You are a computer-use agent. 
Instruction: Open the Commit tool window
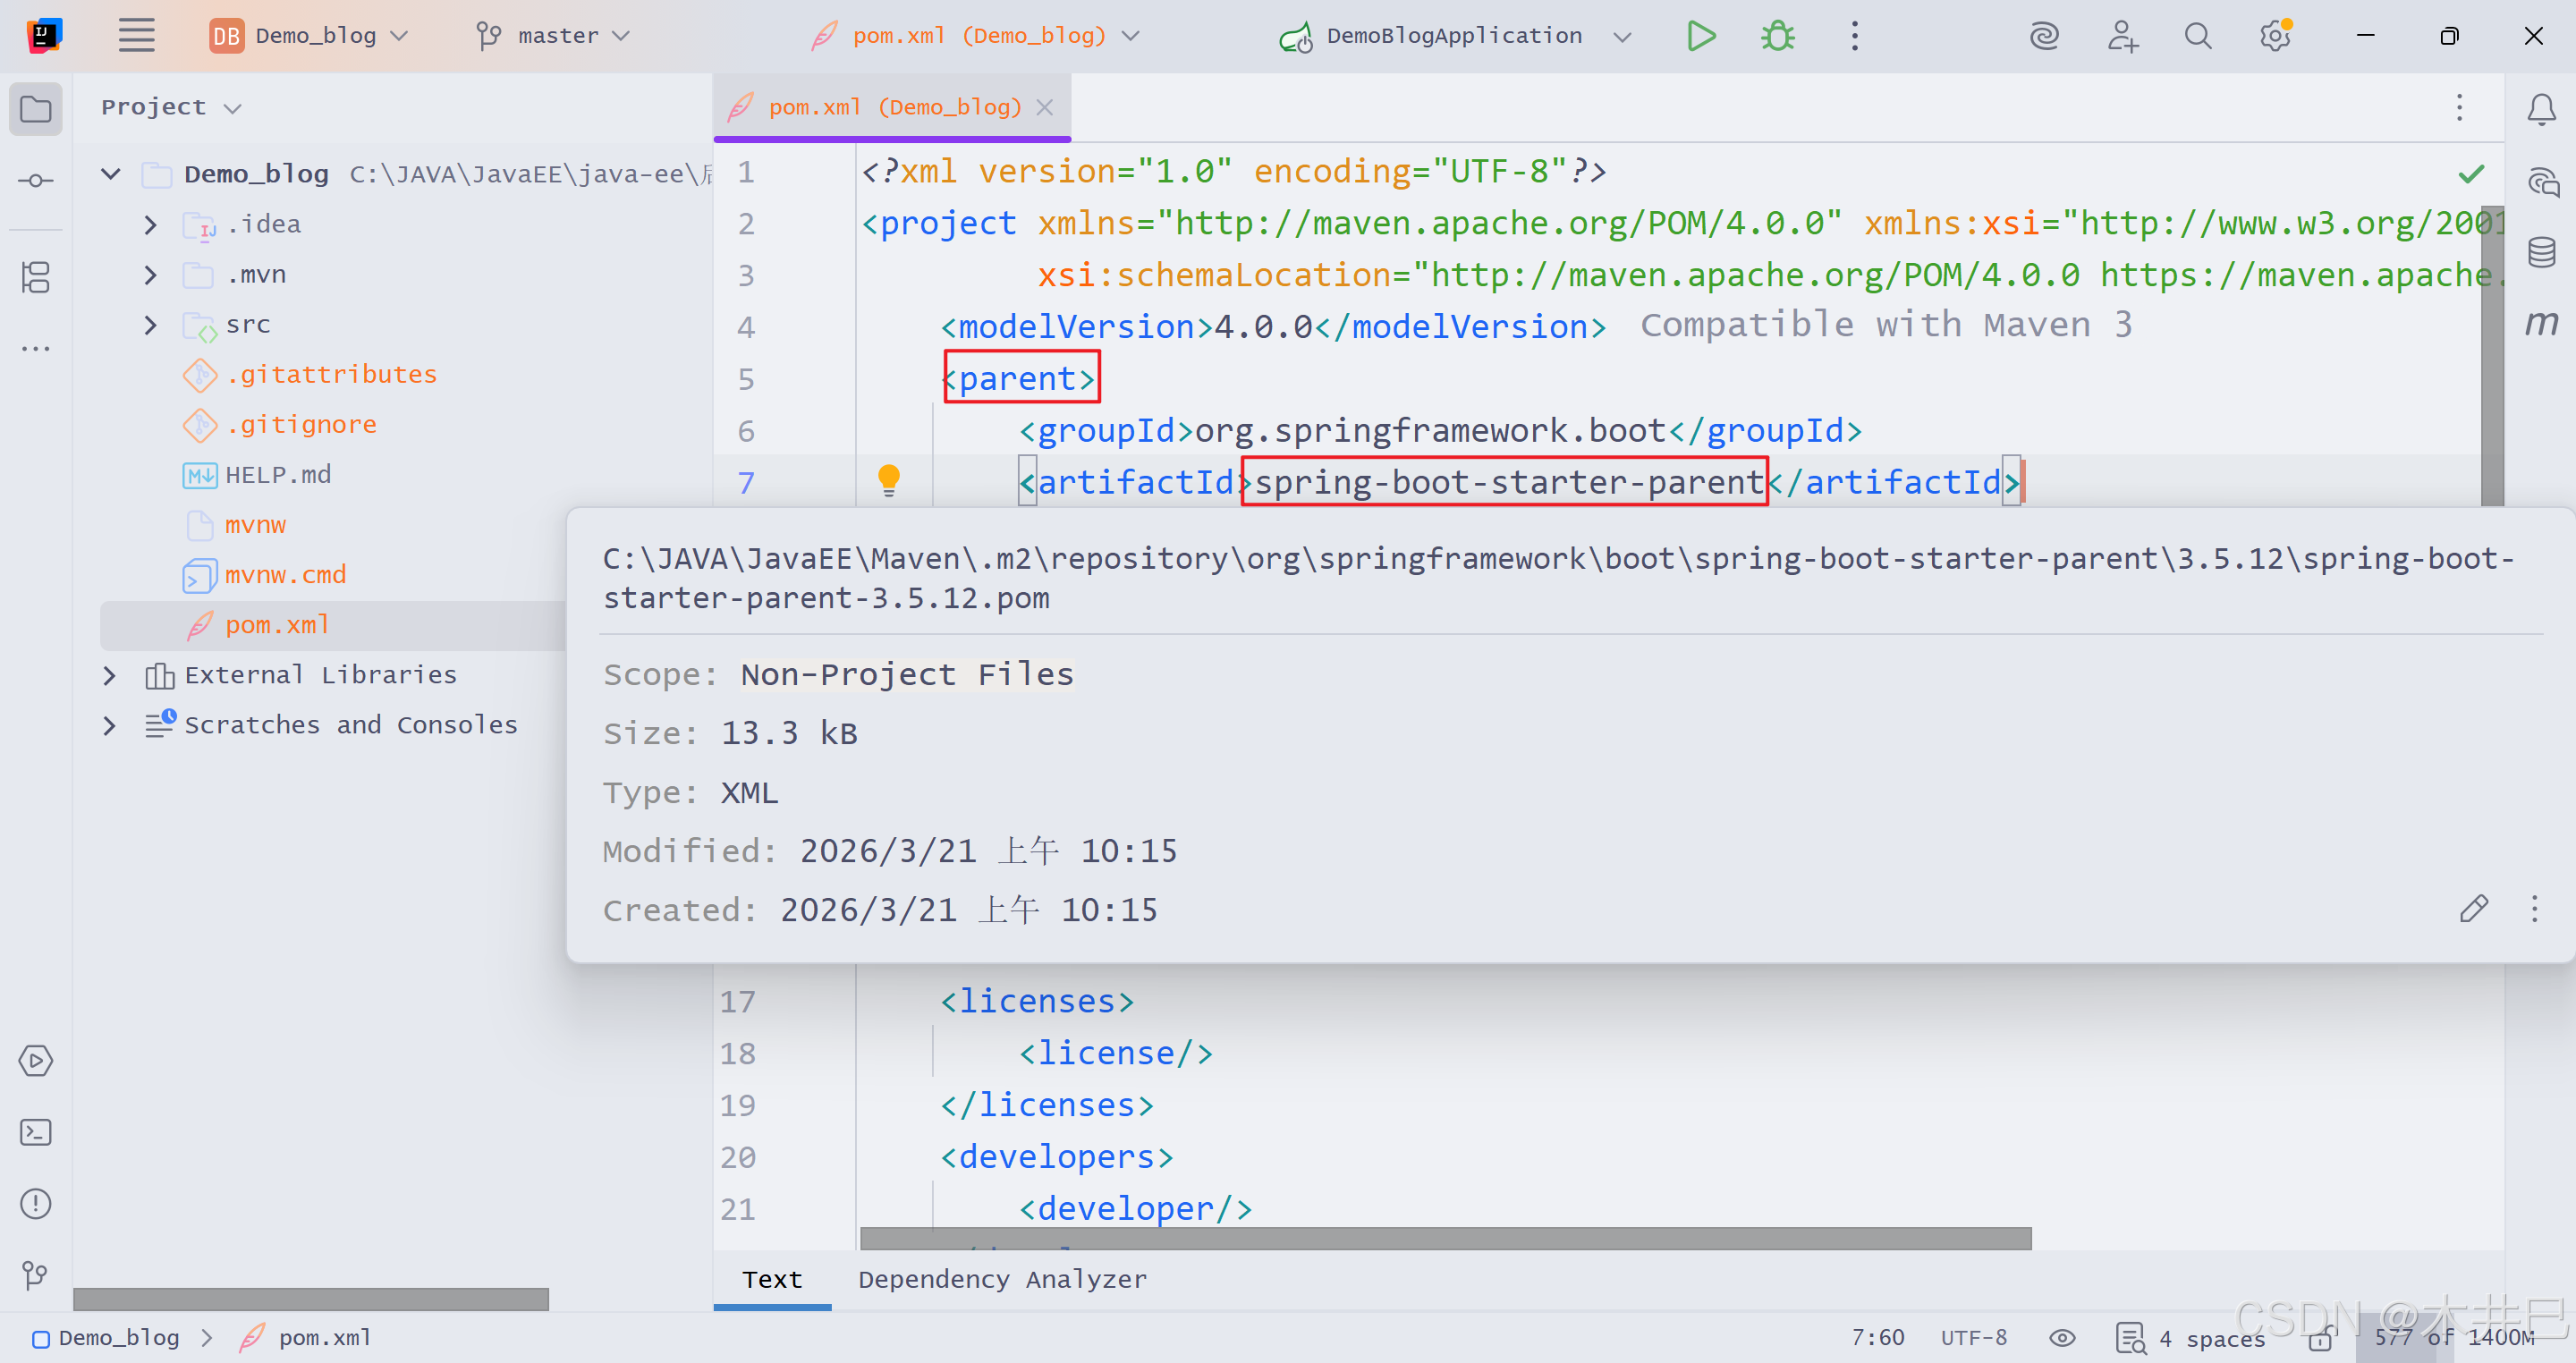coord(36,181)
